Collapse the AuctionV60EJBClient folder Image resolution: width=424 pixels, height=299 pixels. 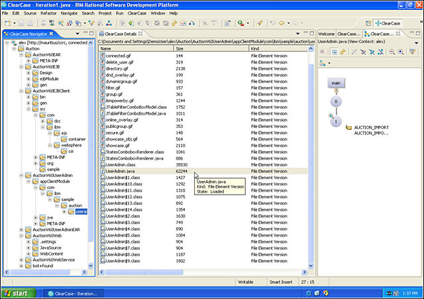(x=21, y=91)
